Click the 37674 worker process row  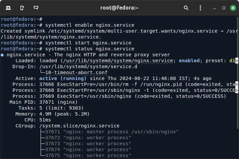(88, 149)
